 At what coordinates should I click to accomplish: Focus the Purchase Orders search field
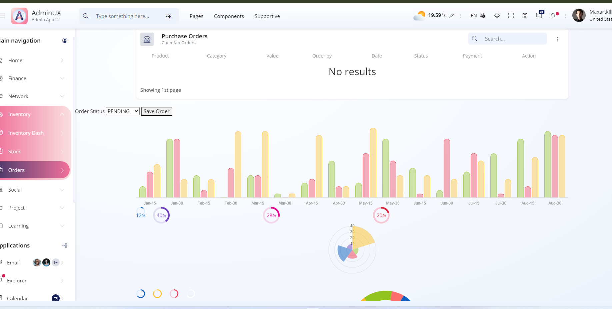507,39
